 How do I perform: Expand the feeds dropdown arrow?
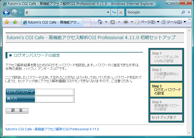pos(119,22)
